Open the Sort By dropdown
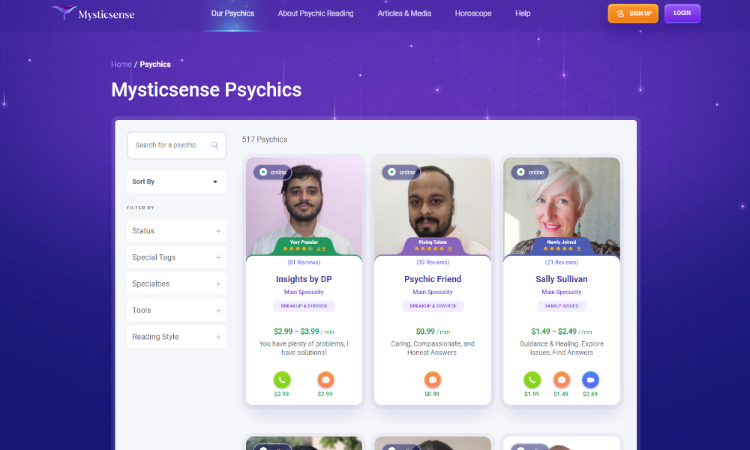This screenshot has height=450, width=750. [x=176, y=181]
